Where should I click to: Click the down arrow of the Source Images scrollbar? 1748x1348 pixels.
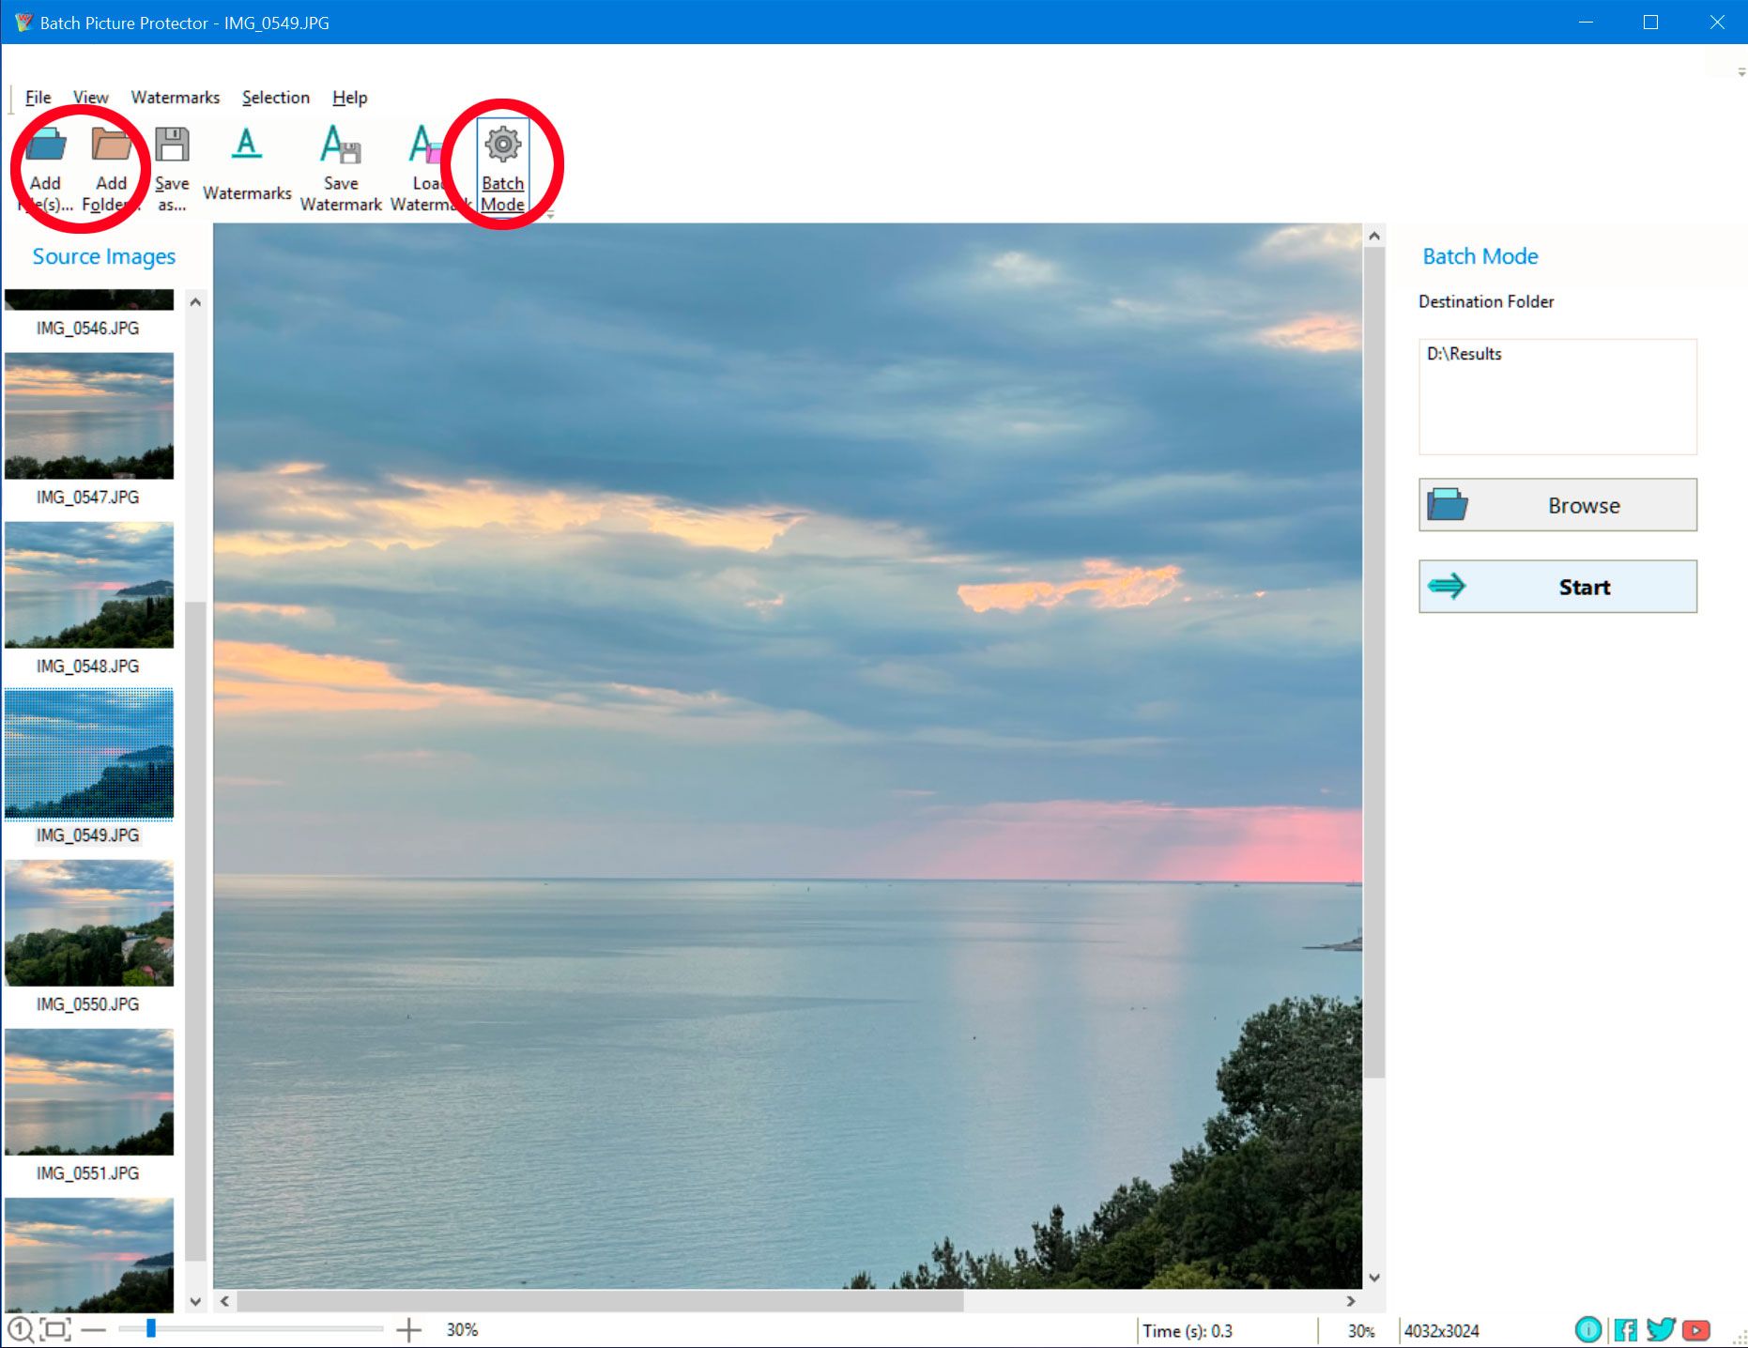[195, 1301]
